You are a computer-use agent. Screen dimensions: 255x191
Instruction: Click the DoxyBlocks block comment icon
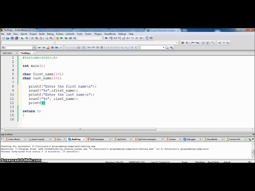[193, 43]
